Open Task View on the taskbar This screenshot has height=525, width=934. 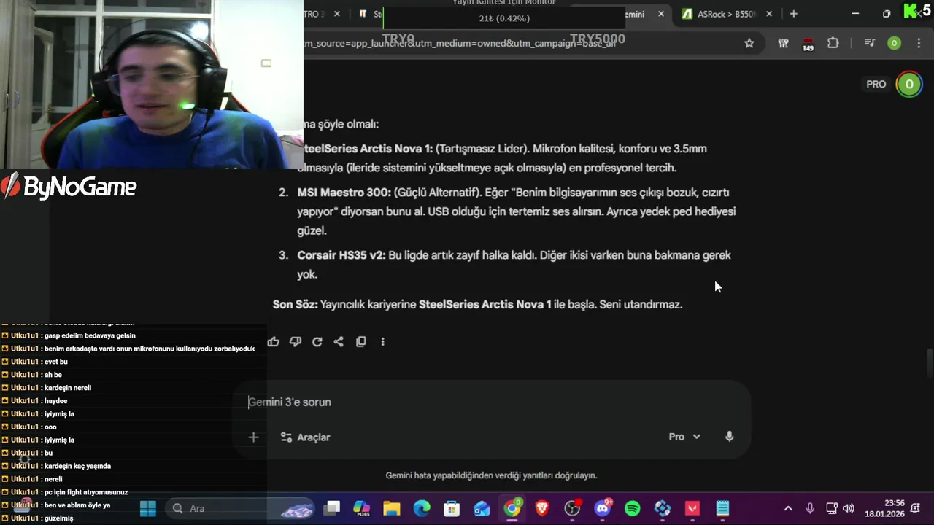point(332,508)
